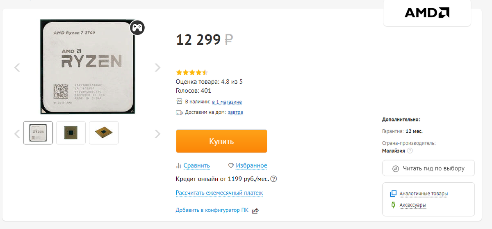This screenshot has width=492, height=229.
Task: Click the green accessories plug icon
Action: click(393, 205)
